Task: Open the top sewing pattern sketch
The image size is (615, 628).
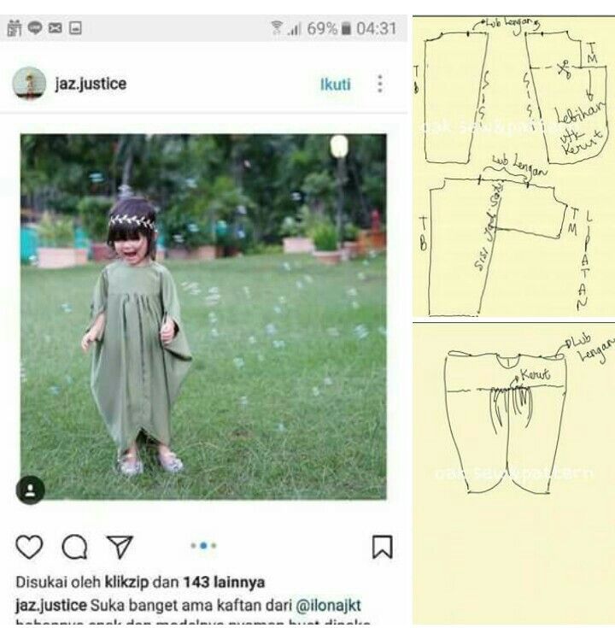Action: (x=513, y=167)
